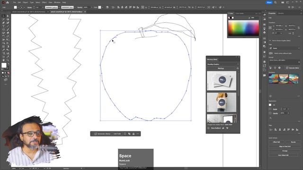Open the File menu
The width and height of the screenshot is (303, 170).
[15, 2]
